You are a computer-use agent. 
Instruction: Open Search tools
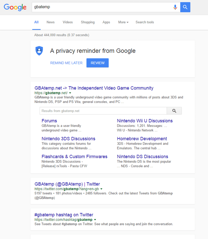coord(144,22)
